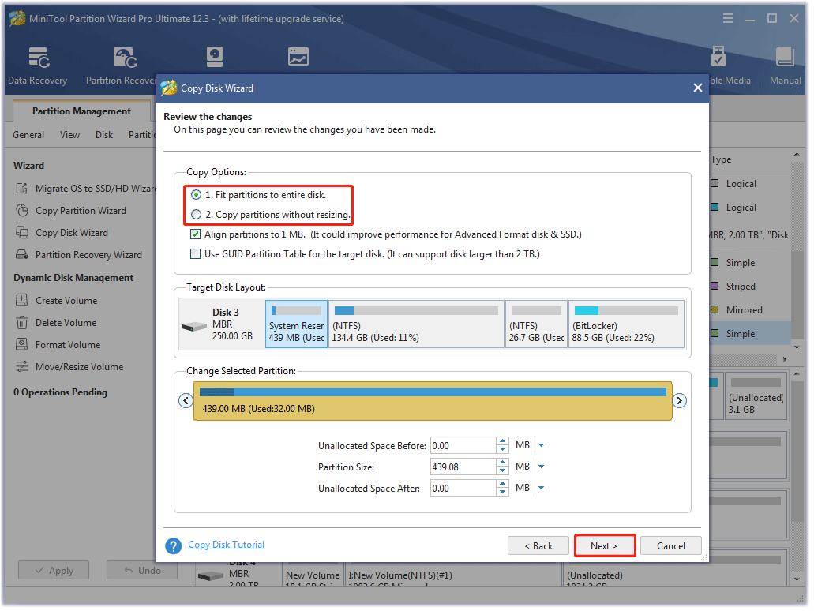Show previous partition with left arrow
The height and width of the screenshot is (611, 814).
186,401
